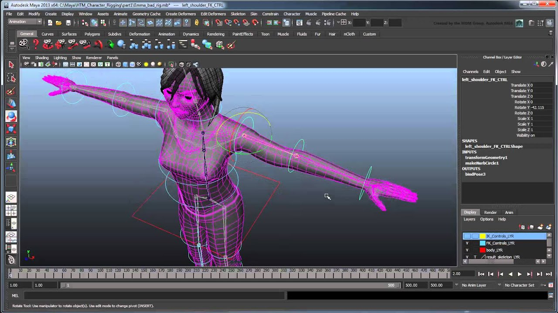Activate the Lasso select tool
Screen dimensions: 558x313
pyautogui.click(x=11, y=78)
